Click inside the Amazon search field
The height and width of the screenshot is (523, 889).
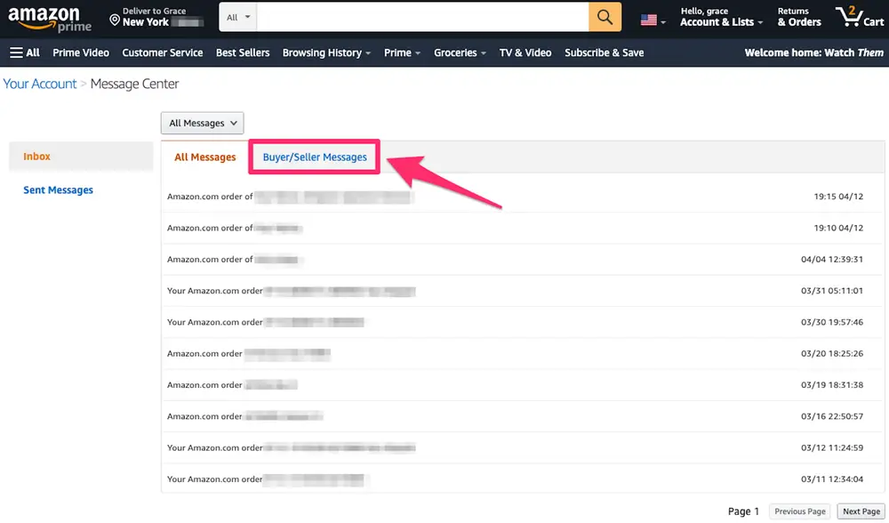coord(422,17)
